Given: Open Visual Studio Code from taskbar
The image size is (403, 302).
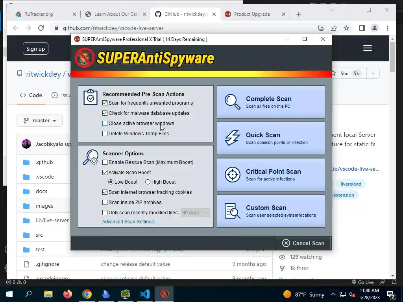Looking at the screenshot, I should point(145,294).
